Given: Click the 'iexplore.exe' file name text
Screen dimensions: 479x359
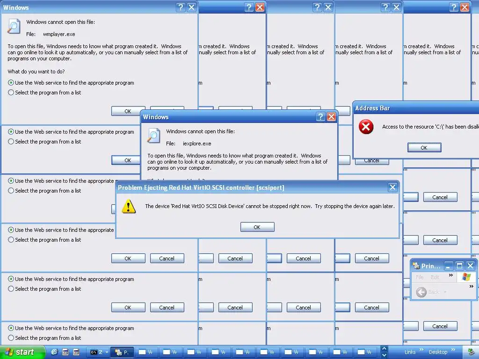Looking at the screenshot, I should click(x=197, y=144).
